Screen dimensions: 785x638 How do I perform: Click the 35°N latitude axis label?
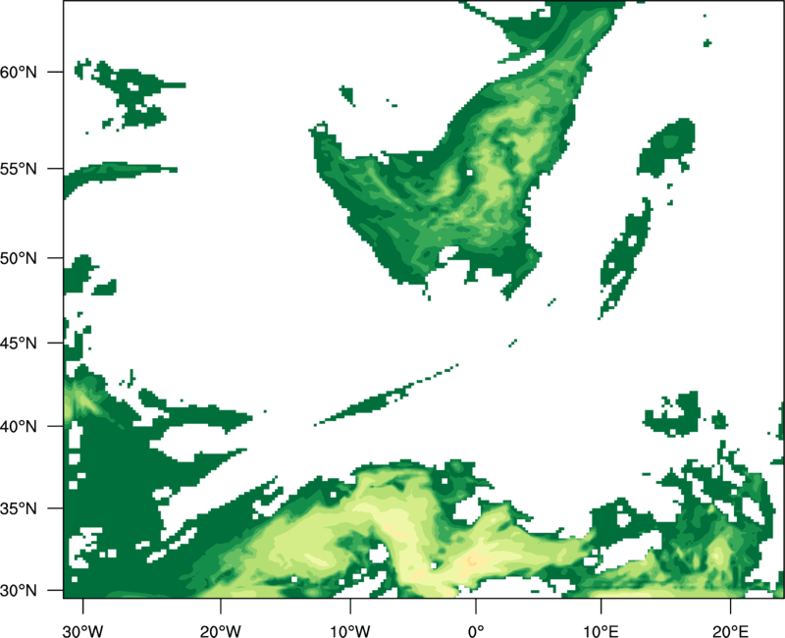click(19, 508)
